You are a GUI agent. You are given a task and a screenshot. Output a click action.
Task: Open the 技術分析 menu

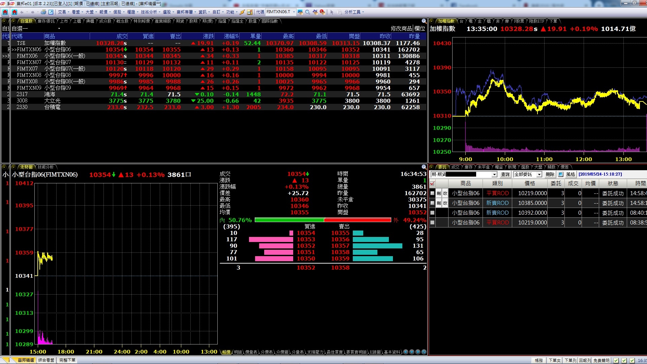pyautogui.click(x=149, y=12)
